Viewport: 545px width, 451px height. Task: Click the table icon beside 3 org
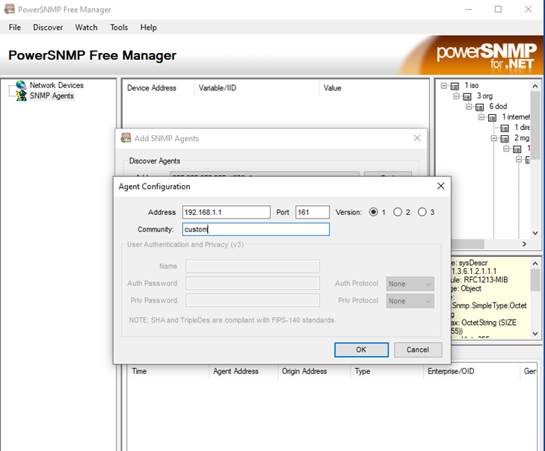pos(467,96)
